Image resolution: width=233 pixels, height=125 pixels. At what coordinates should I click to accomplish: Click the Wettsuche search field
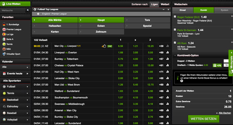(x=13, y=10)
